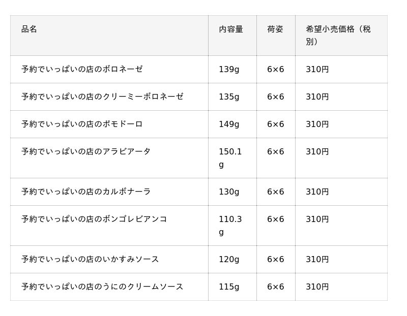407x316 pixels.
Task: Click the いかすみソース product name cell
Action: pos(90,259)
